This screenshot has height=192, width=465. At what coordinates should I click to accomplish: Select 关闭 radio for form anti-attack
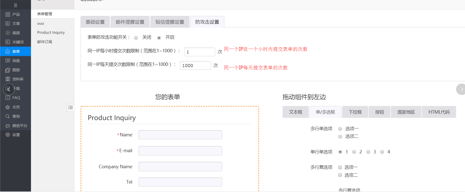coord(136,38)
